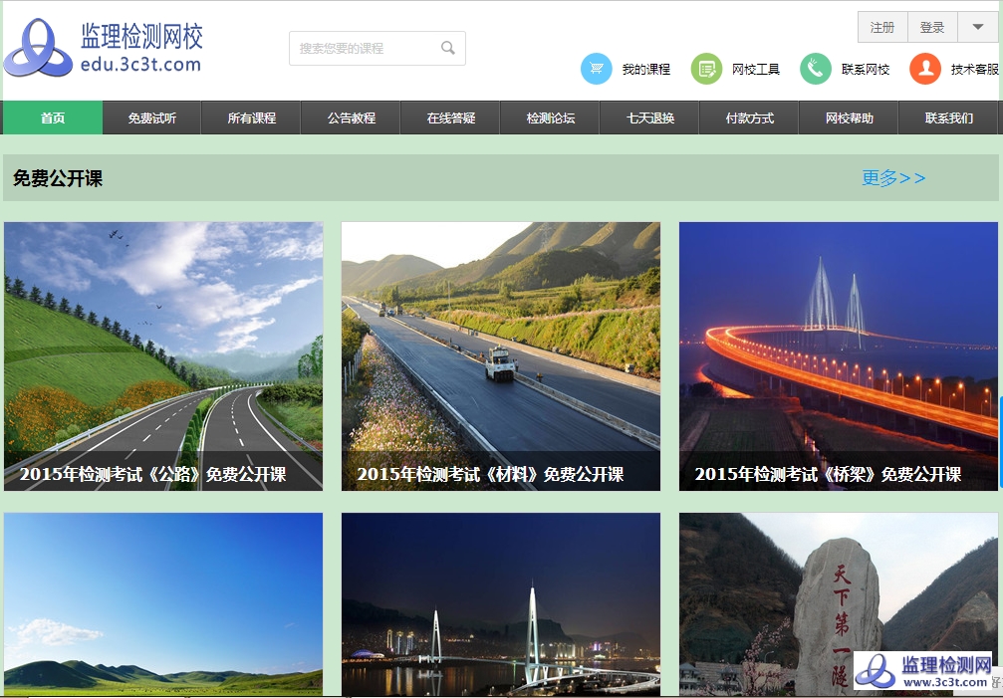Click the blue shopping cart icon
This screenshot has height=698, width=1003.
596,69
